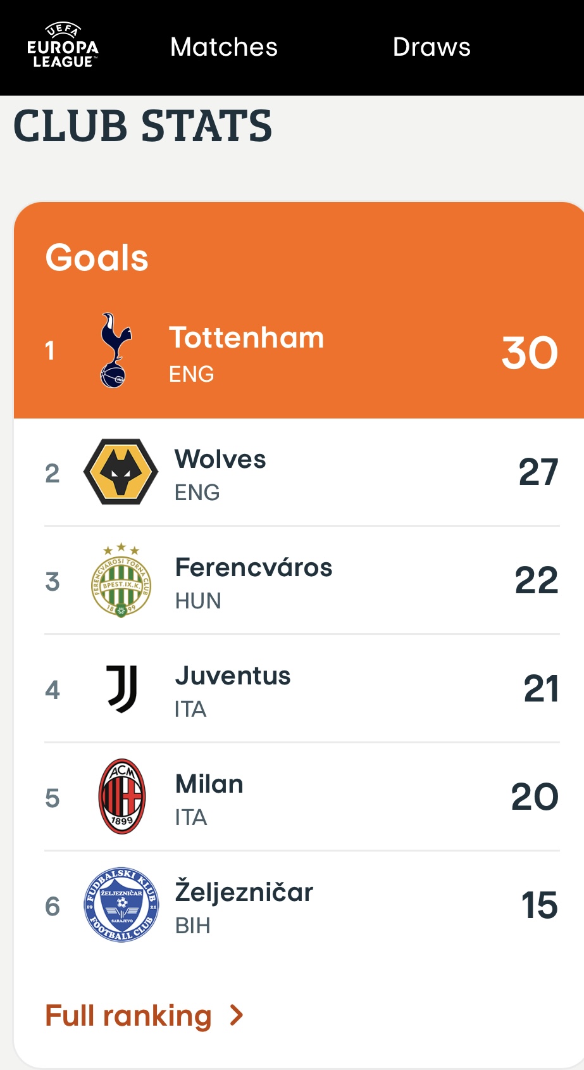Tap the Juventus J logo
The height and width of the screenshot is (1070, 584).
121,688
